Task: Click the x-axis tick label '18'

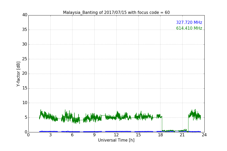Action: (161, 135)
